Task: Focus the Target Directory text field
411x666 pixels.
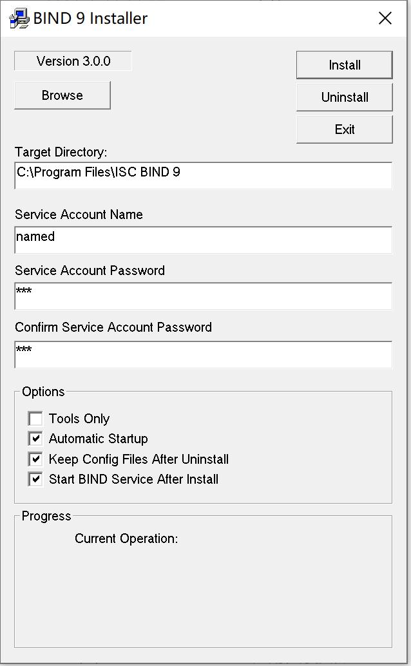Action: pos(203,175)
